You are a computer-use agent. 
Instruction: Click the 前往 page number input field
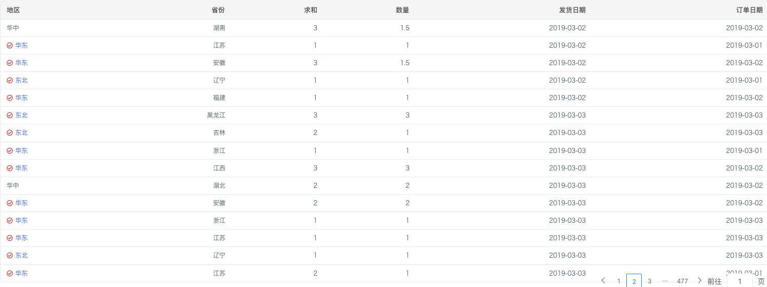(740, 281)
